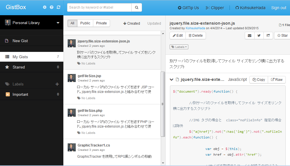Click No Labels under jquery.file.size-extension-json.js

click(86, 63)
